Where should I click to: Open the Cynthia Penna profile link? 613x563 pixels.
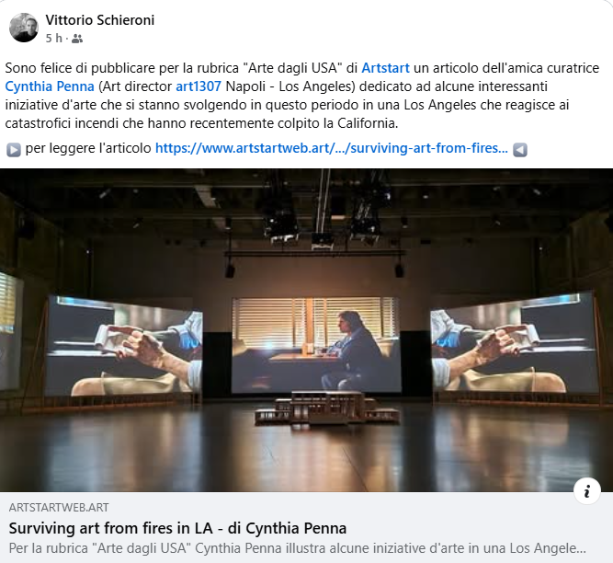point(50,86)
